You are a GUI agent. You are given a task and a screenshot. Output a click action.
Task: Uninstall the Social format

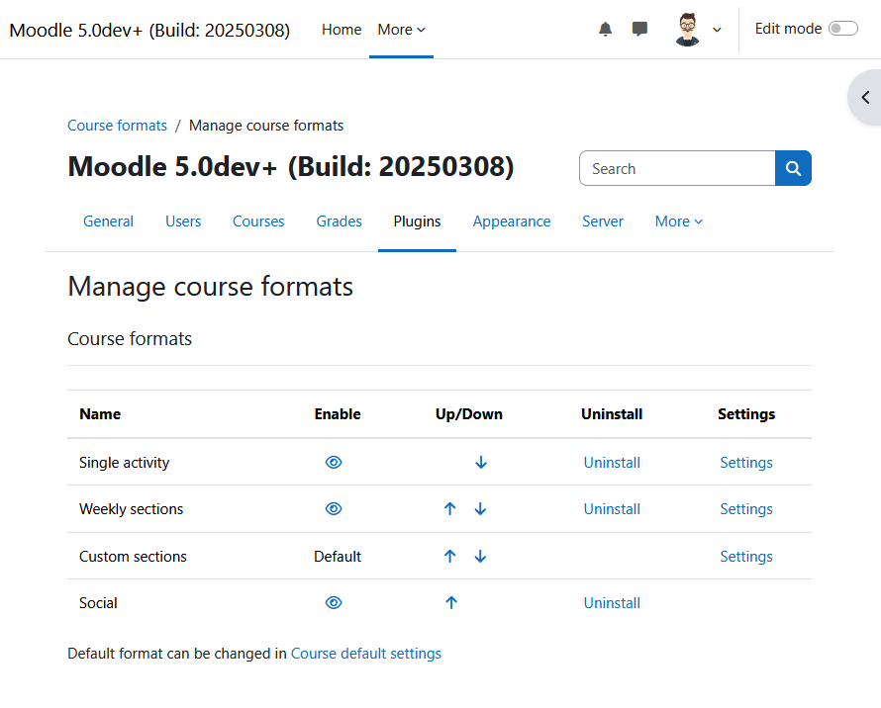point(612,603)
